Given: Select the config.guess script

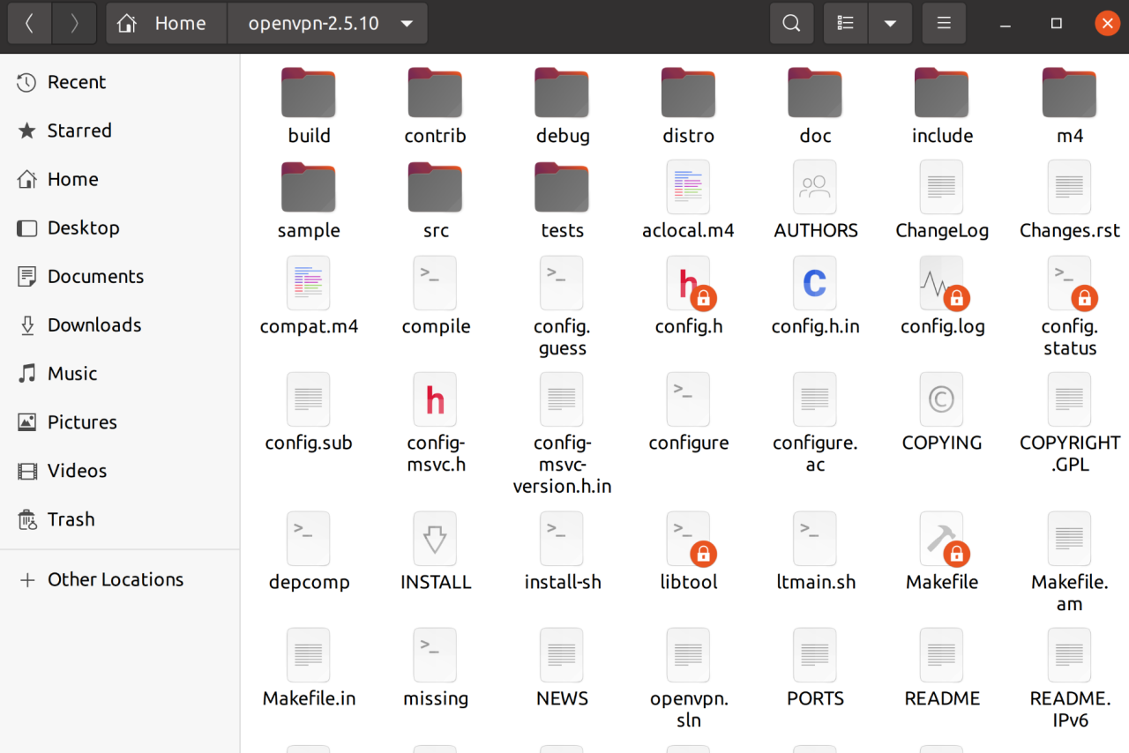Looking at the screenshot, I should [562, 308].
